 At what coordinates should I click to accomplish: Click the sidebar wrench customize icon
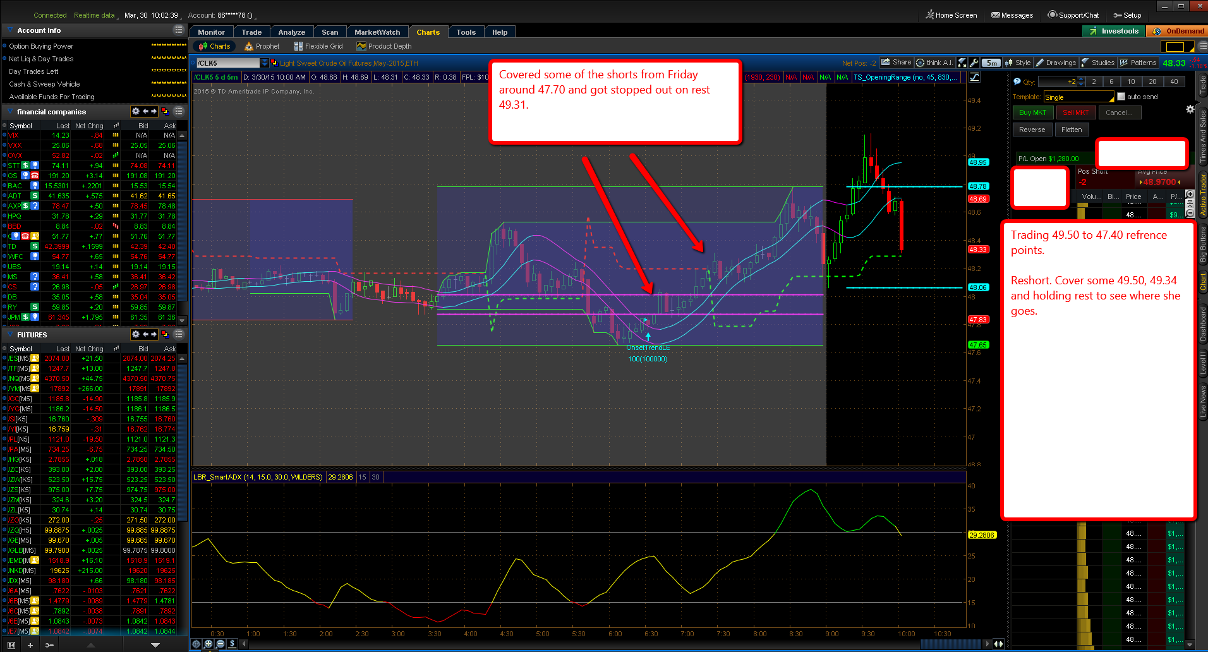point(49,645)
